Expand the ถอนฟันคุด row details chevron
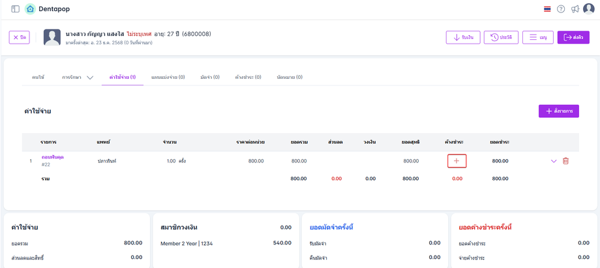This screenshot has height=268, width=600. point(554,160)
